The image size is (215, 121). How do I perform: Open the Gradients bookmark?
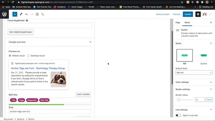click(59, 7)
